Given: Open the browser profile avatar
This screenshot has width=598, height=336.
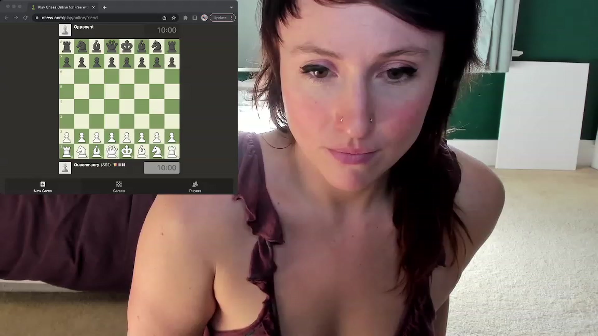Looking at the screenshot, I should (x=204, y=18).
